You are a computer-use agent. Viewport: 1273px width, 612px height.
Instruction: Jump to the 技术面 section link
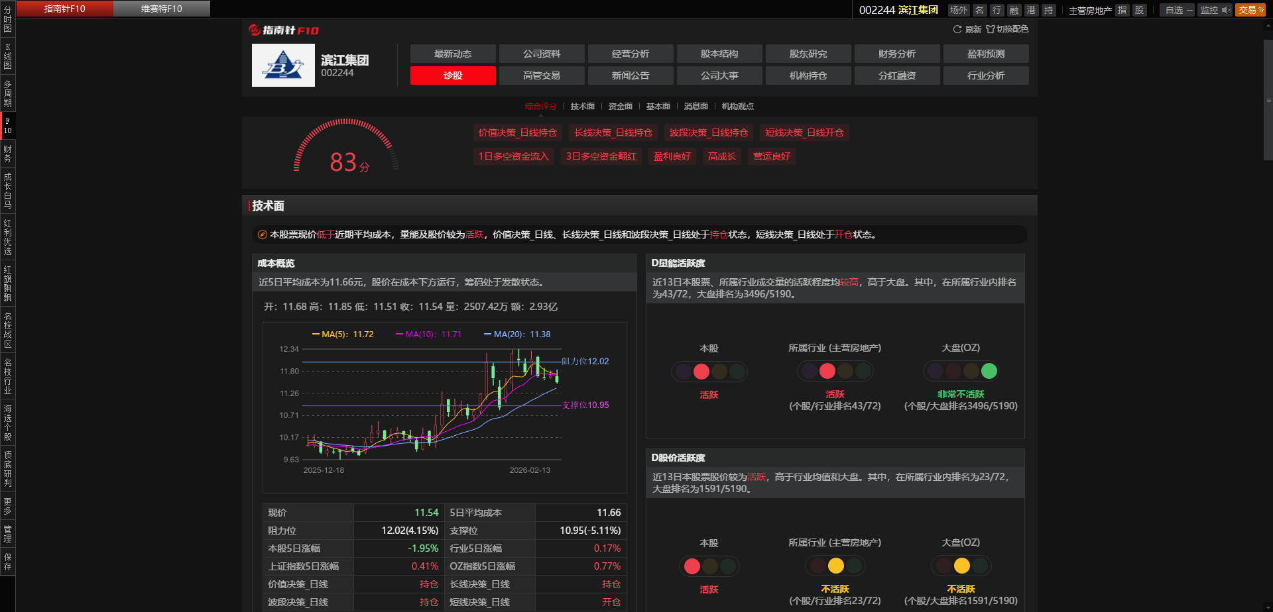point(583,107)
